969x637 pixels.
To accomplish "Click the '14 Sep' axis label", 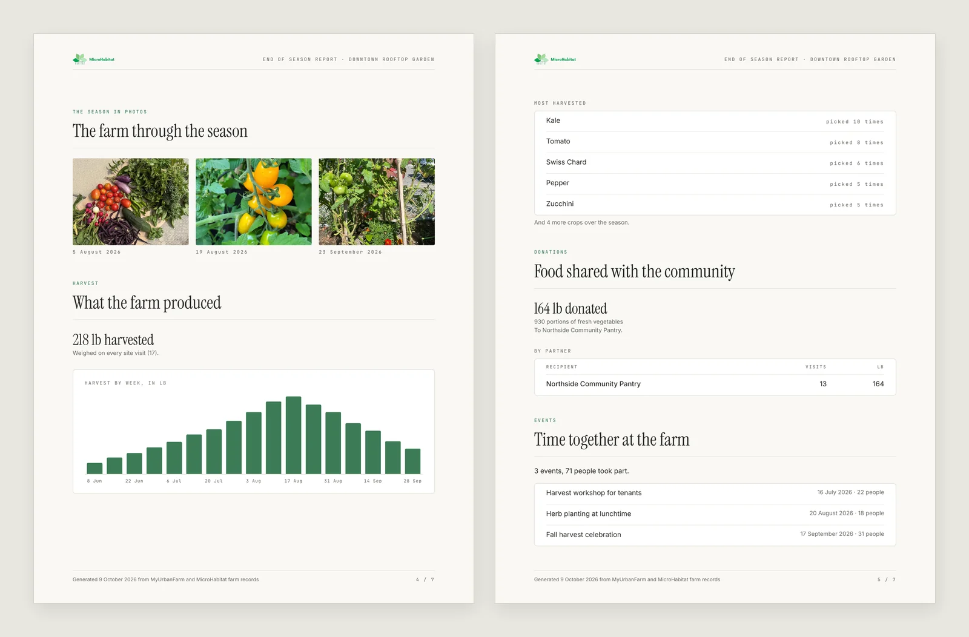I will click(373, 481).
